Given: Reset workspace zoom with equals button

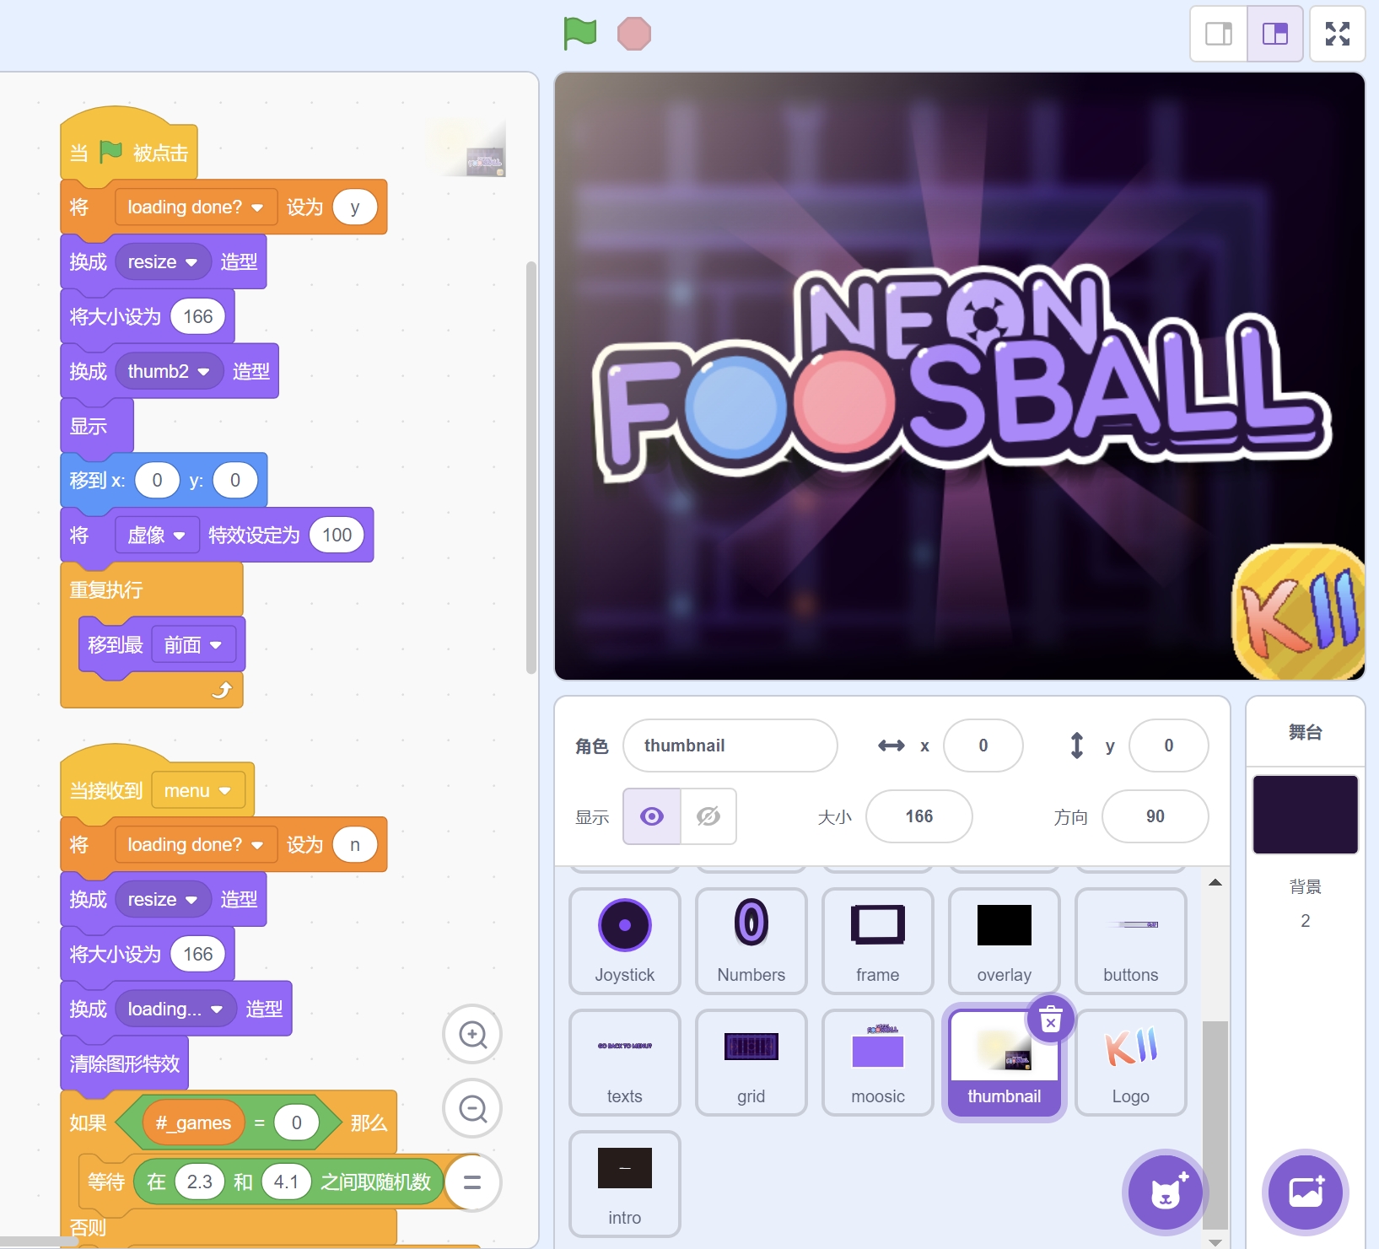Looking at the screenshot, I should [472, 1182].
